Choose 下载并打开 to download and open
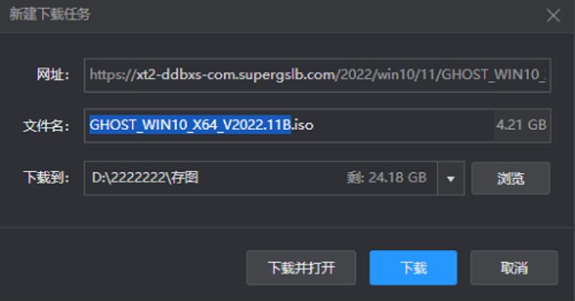The width and height of the screenshot is (575, 301). click(301, 268)
